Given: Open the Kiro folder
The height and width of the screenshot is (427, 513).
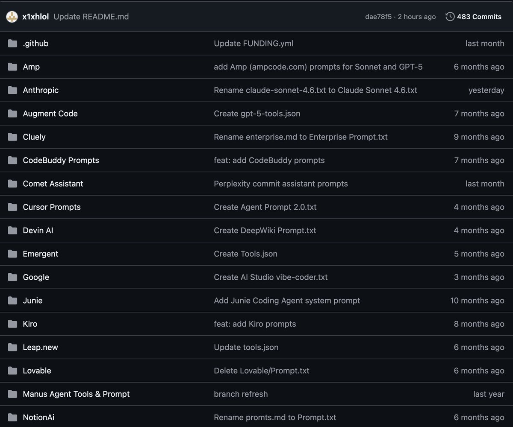Looking at the screenshot, I should tap(30, 324).
